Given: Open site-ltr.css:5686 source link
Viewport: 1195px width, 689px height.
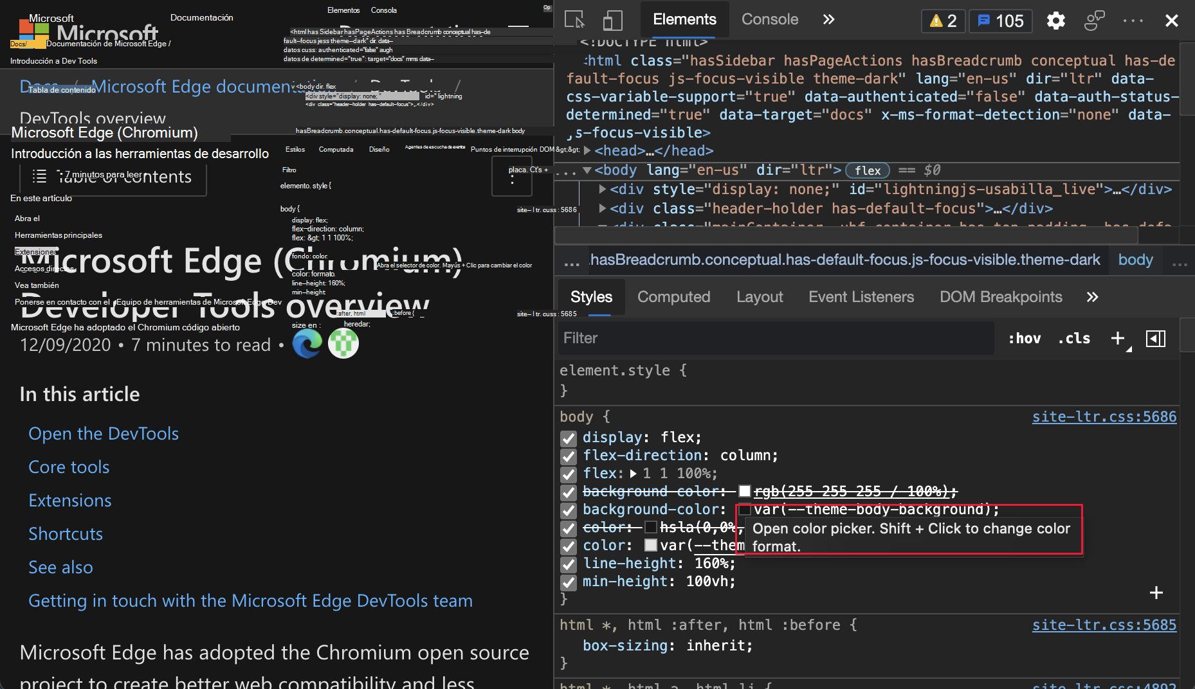Looking at the screenshot, I should pos(1104,417).
